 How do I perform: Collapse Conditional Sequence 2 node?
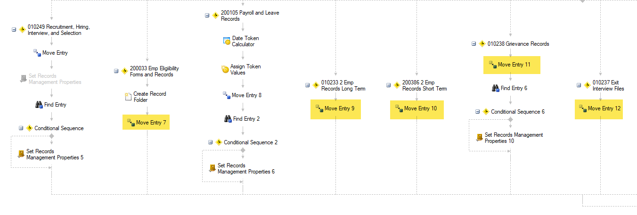210,142
